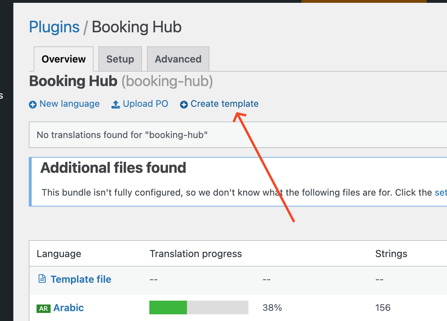The image size is (447, 321).
Task: Click the document icon beside Template file
Action: (x=42, y=279)
